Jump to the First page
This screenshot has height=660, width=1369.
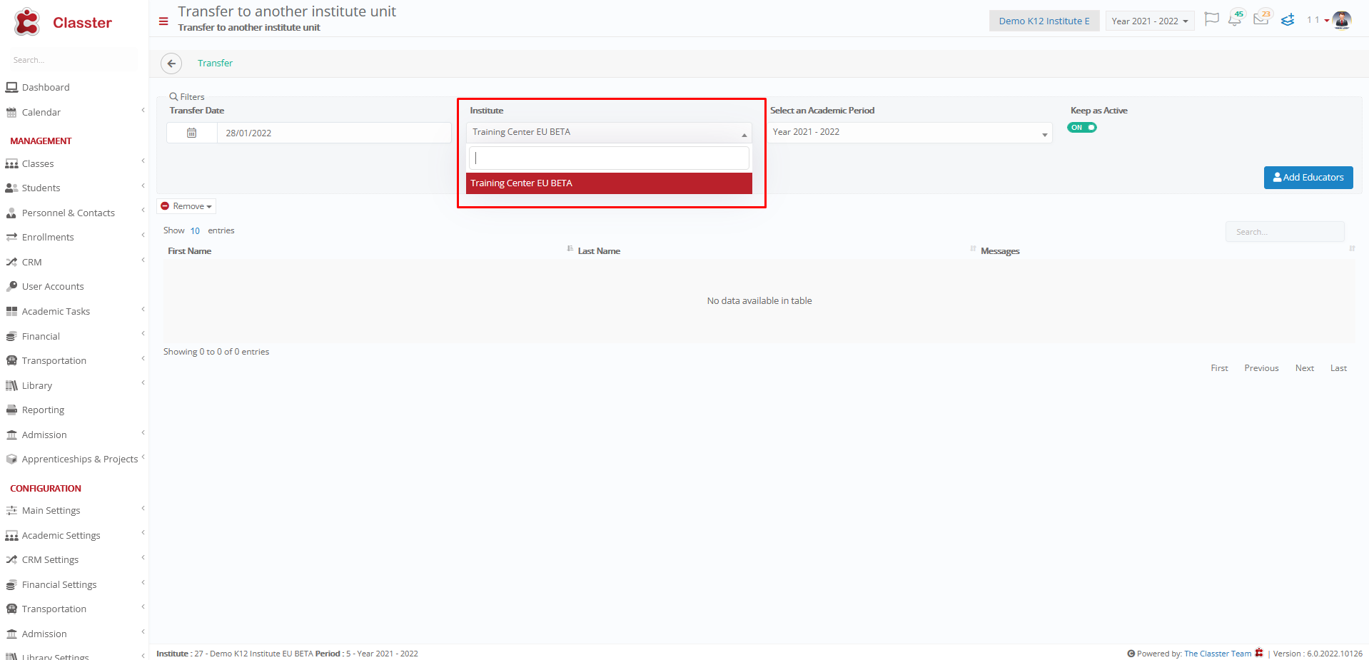[x=1219, y=368]
